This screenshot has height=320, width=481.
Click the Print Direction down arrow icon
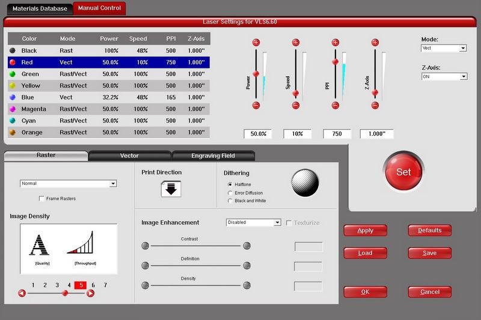[x=171, y=189]
